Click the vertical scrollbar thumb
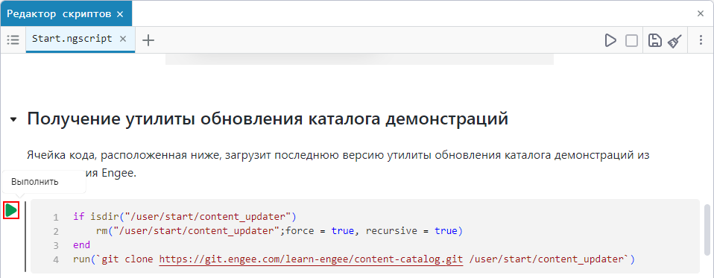The image size is (714, 278). (x=707, y=230)
